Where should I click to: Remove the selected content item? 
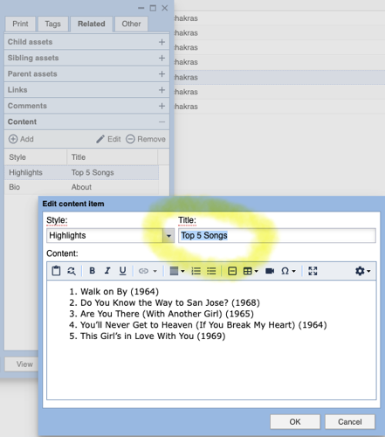tap(146, 139)
